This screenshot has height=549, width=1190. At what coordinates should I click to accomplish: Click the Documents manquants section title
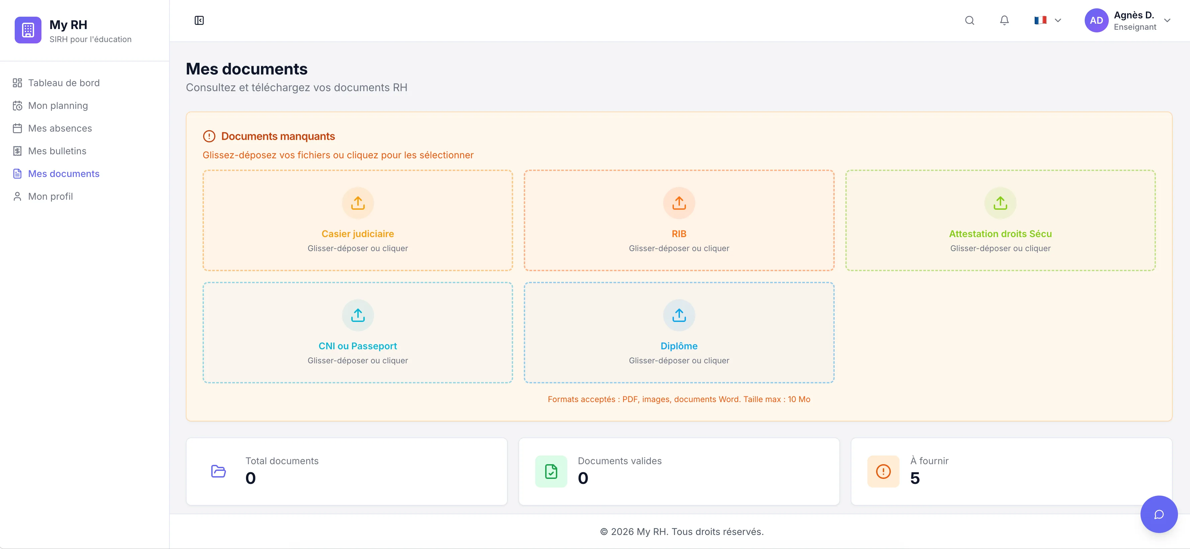click(x=278, y=136)
